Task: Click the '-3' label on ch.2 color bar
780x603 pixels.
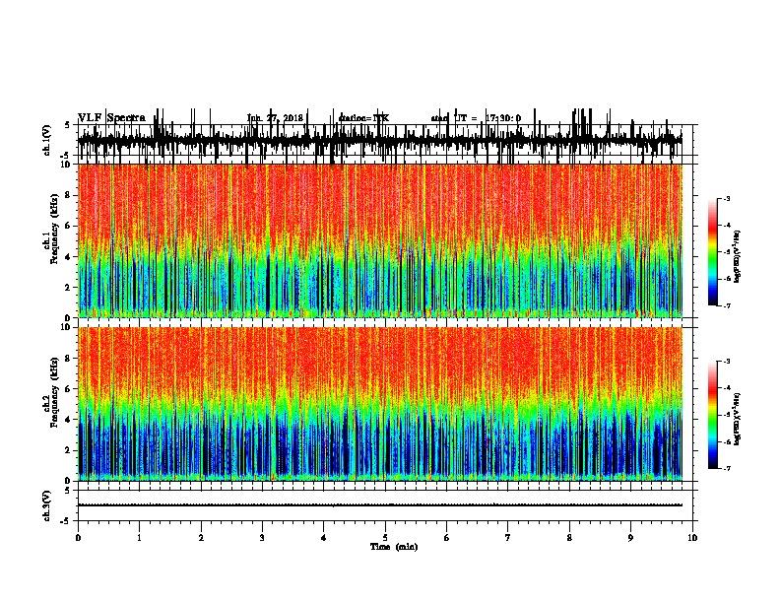Action: pyautogui.click(x=727, y=362)
